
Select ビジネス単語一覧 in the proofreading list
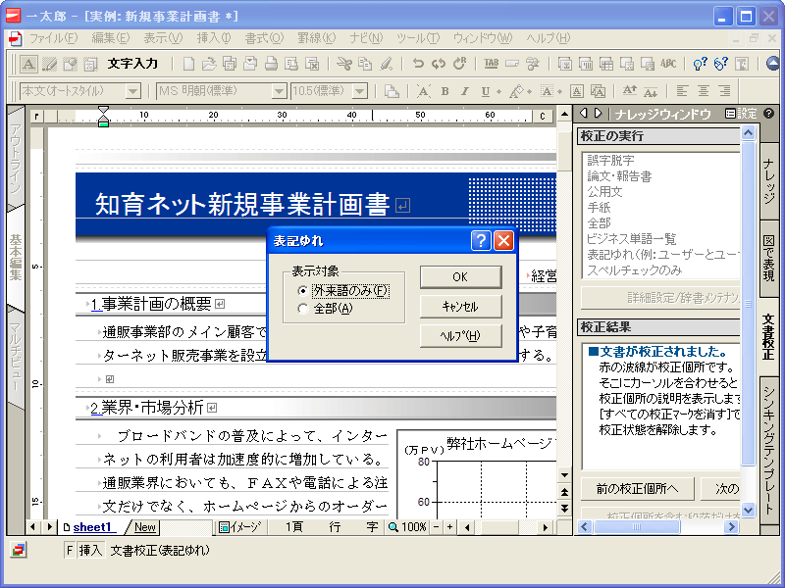tap(631, 238)
